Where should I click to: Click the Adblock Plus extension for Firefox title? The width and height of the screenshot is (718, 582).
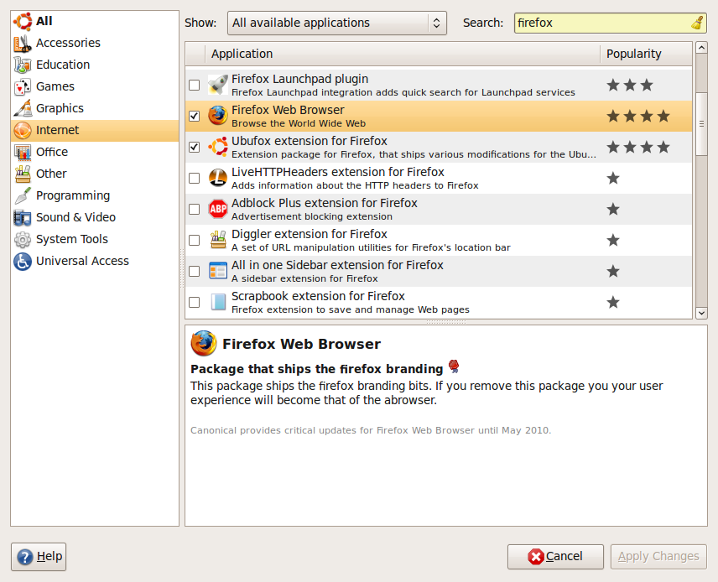(x=325, y=203)
